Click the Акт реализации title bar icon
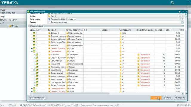 [x=28, y=12]
